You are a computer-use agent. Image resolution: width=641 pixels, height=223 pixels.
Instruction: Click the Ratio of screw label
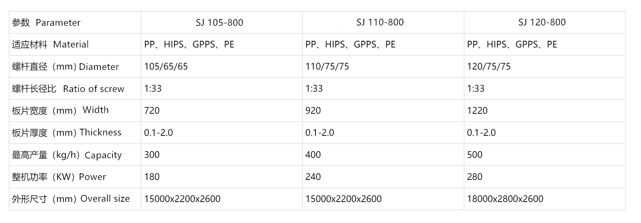pyautogui.click(x=68, y=89)
